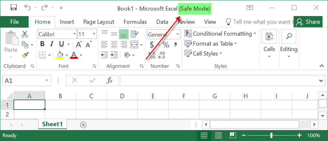328x141 pixels.
Task: Click the Wrap Text icon
Action: pyautogui.click(x=134, y=34)
